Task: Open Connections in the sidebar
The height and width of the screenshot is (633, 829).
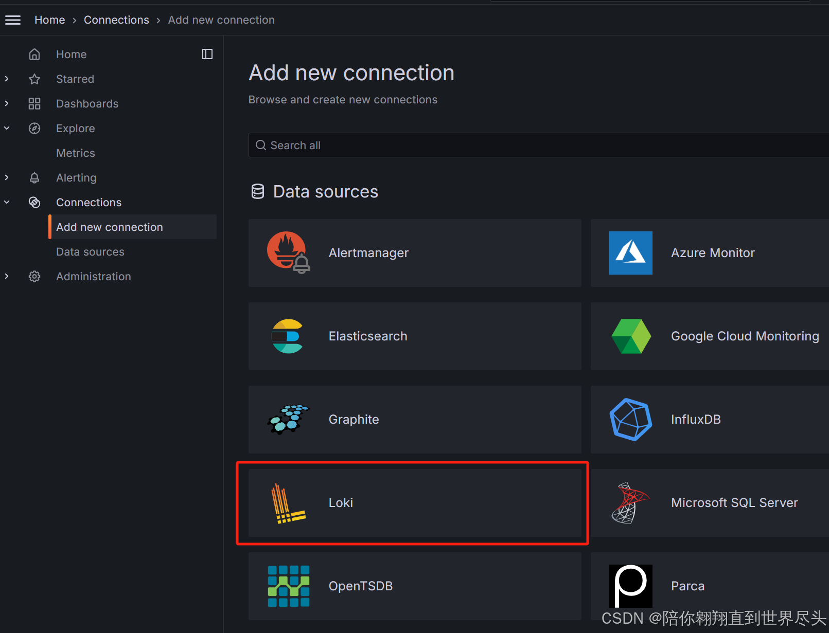Action: pyautogui.click(x=89, y=203)
